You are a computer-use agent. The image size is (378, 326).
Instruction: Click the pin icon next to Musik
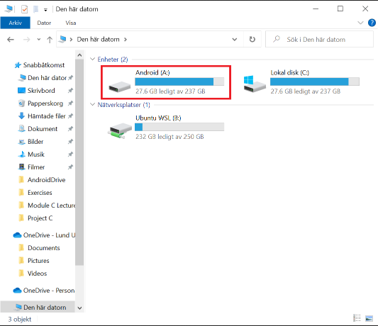tap(70, 154)
